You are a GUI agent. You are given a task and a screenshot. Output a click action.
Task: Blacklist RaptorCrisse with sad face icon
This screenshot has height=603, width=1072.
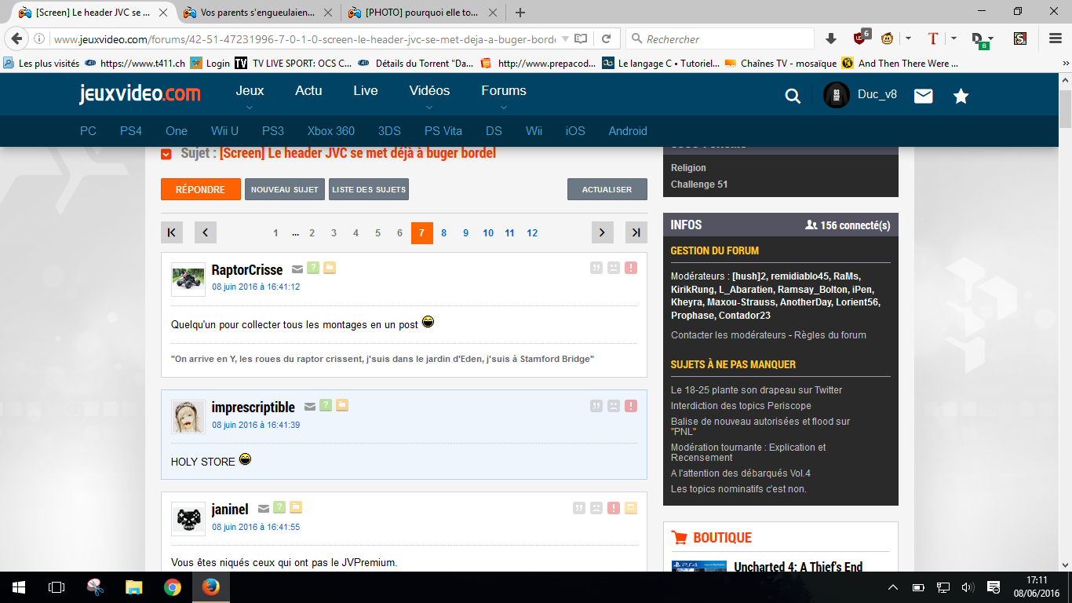tap(614, 268)
